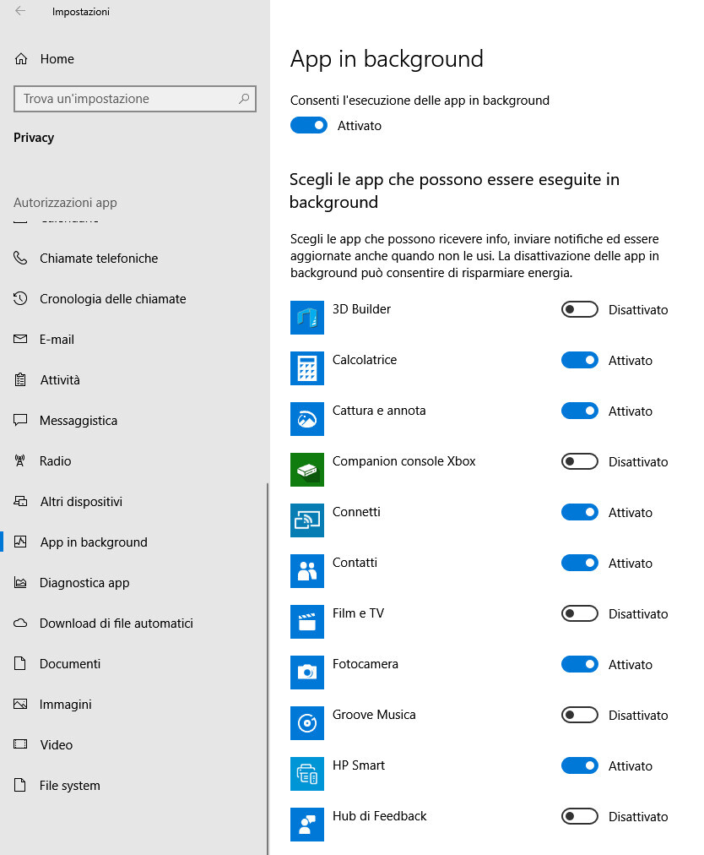Turn off the Connetti toggle
The height and width of the screenshot is (855, 704).
coord(579,513)
